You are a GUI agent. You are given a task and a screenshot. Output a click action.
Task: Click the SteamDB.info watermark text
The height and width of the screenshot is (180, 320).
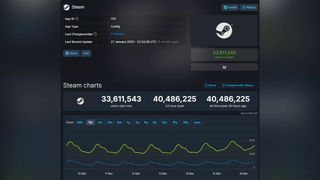pyautogui.click(x=249, y=113)
